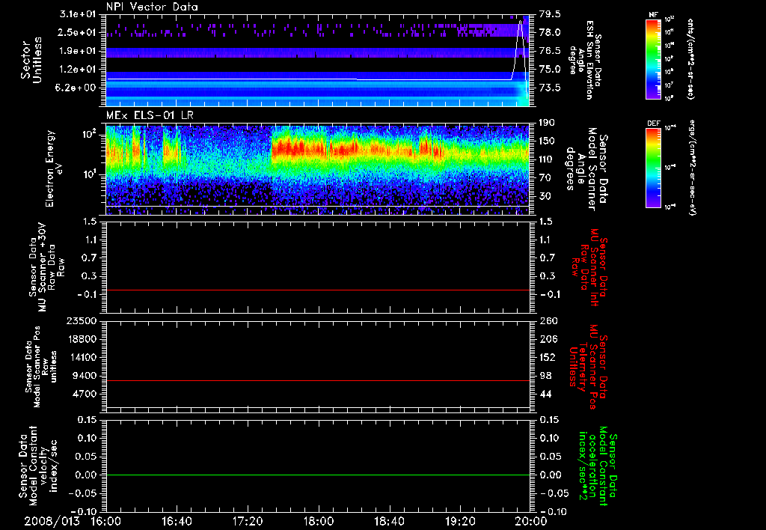Click the 18:00 time axis label
The width and height of the screenshot is (766, 530).
coord(319,520)
